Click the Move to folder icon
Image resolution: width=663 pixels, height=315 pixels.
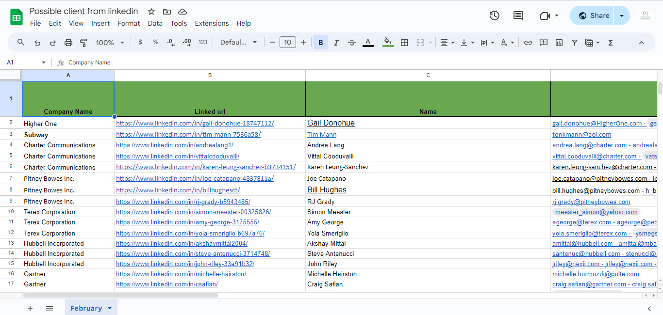(167, 12)
